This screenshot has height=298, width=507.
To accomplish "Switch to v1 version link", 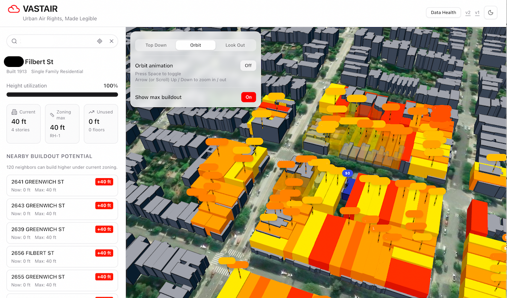I will 477,13.
